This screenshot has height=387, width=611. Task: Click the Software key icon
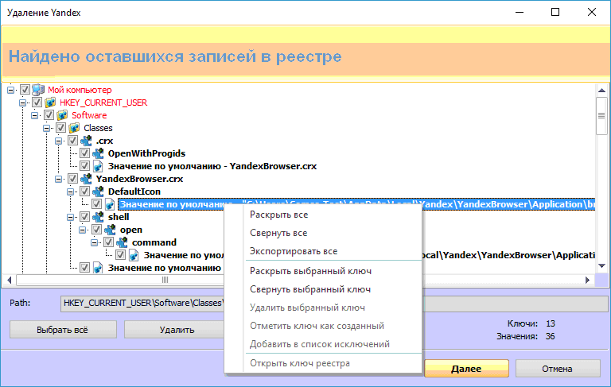click(62, 115)
